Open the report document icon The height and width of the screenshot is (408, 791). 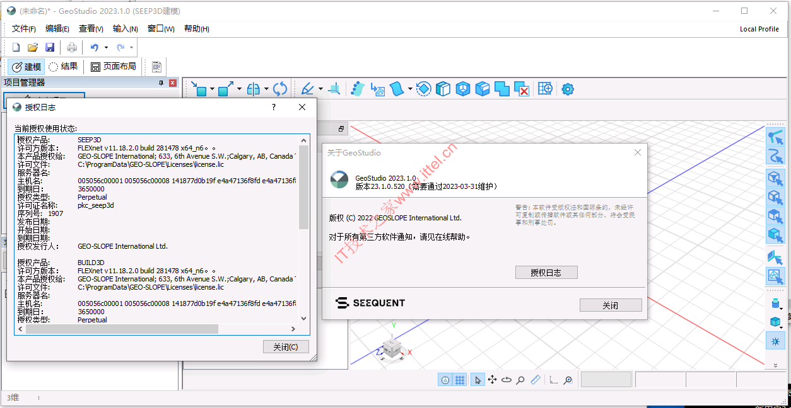click(x=156, y=67)
